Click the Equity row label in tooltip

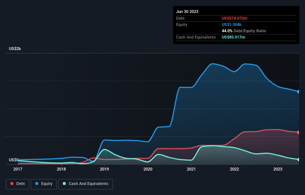pos(182,24)
